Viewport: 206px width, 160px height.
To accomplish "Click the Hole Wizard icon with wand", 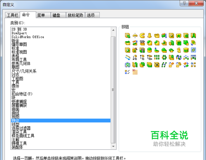I will point(135,50).
